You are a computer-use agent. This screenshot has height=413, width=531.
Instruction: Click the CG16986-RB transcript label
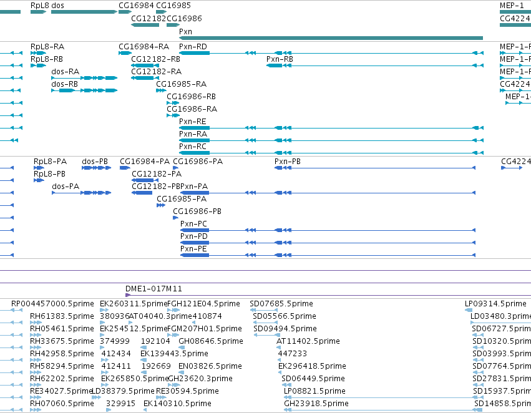click(192, 97)
